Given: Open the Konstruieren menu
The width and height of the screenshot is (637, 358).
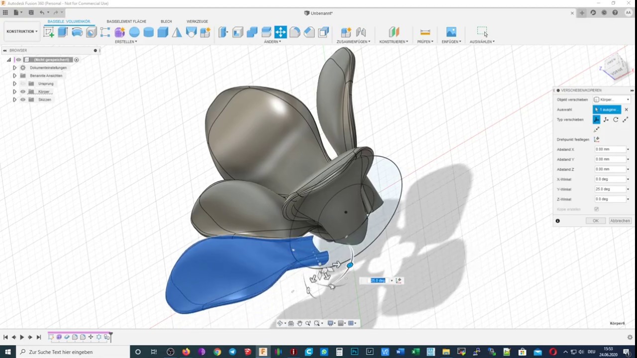Looking at the screenshot, I should [x=394, y=42].
